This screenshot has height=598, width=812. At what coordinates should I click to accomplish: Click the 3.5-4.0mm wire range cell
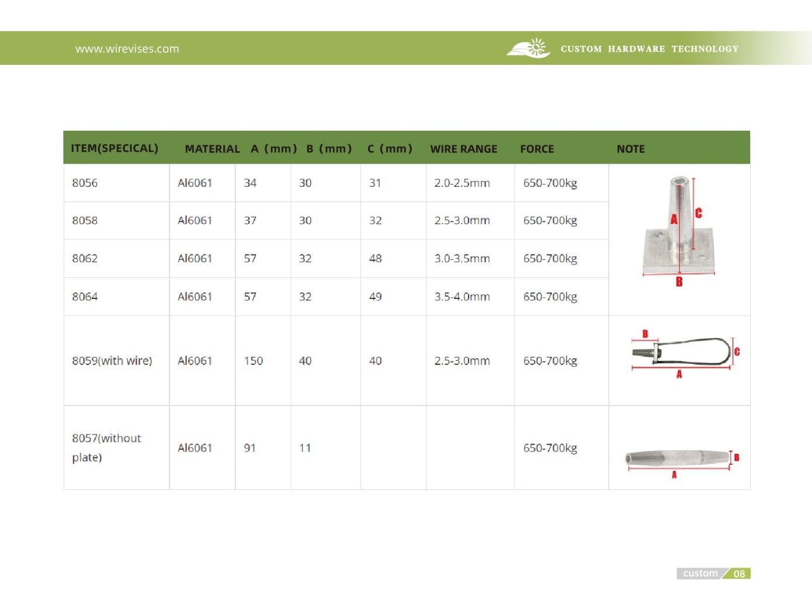(461, 297)
